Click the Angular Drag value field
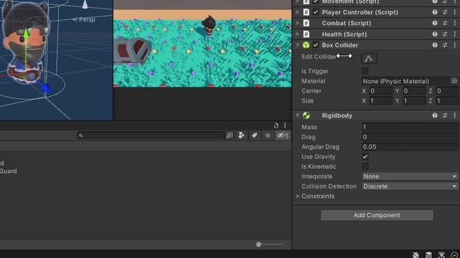Screen dimensions: 460x258 [410, 147]
